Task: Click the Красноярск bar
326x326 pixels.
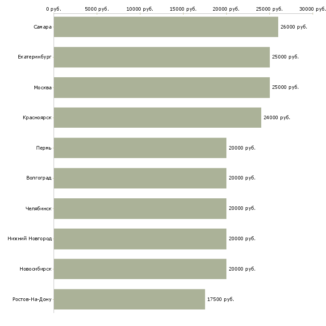Action: tap(157, 118)
